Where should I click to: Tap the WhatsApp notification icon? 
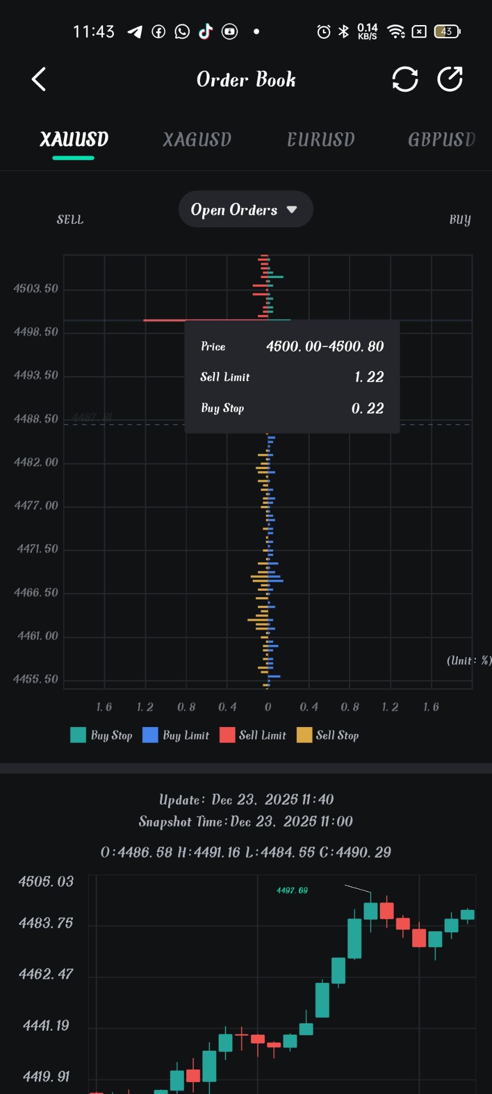coord(182,31)
